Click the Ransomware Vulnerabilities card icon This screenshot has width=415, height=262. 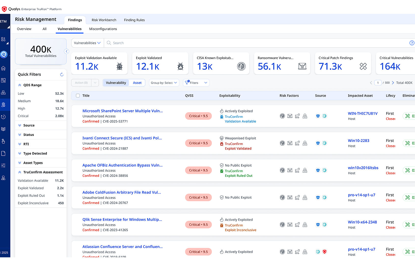point(302,66)
